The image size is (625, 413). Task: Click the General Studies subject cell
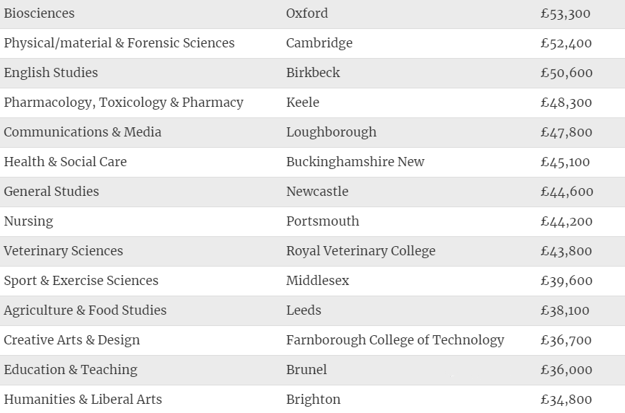(52, 191)
